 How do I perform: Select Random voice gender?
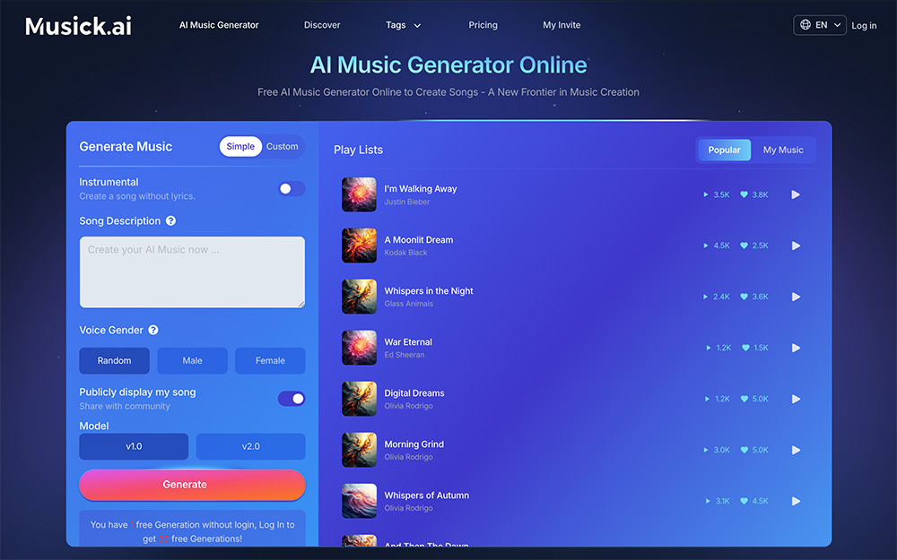tap(115, 360)
